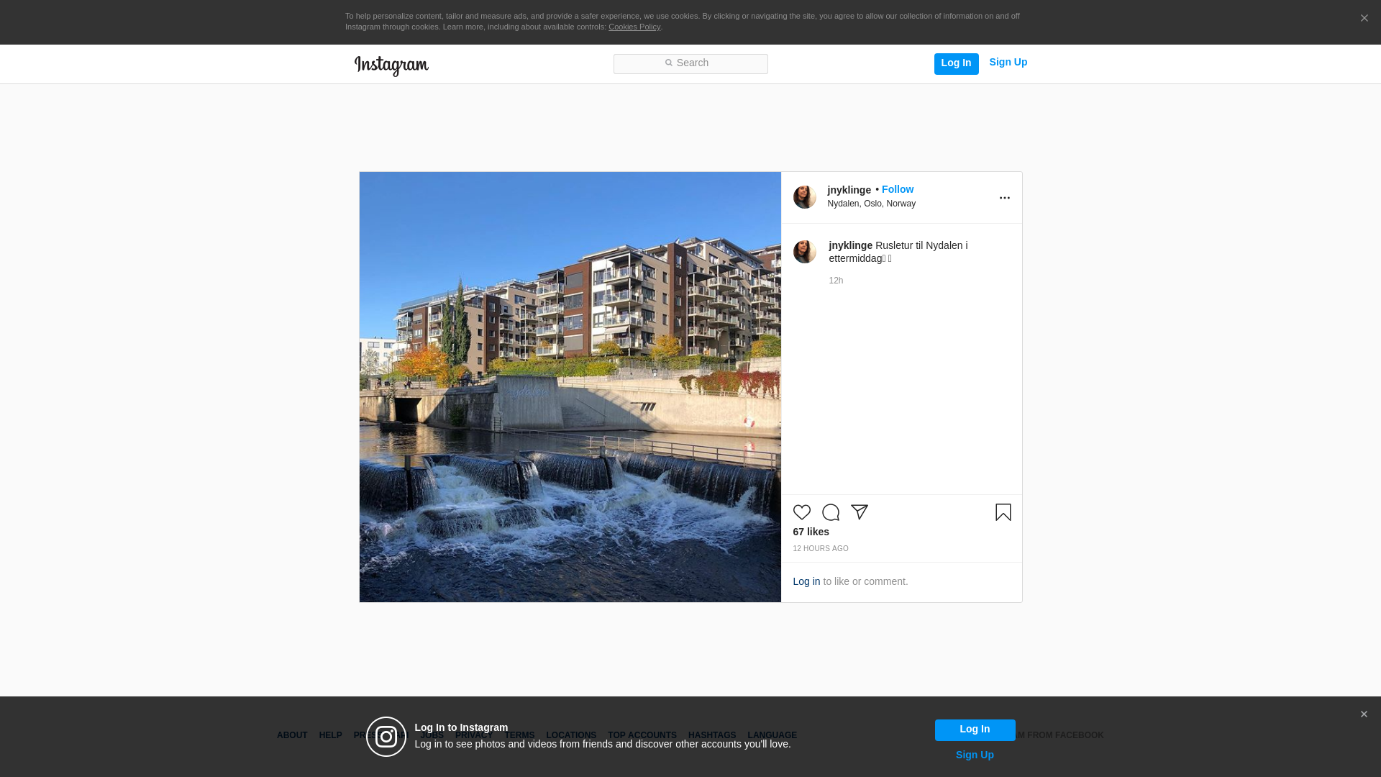Screen dimensions: 1381x777
Task: Click the Search input field
Action: pyautogui.click(x=690, y=64)
